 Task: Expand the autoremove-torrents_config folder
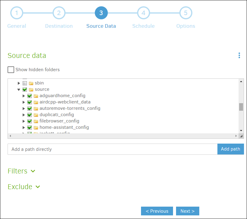pos(24,109)
